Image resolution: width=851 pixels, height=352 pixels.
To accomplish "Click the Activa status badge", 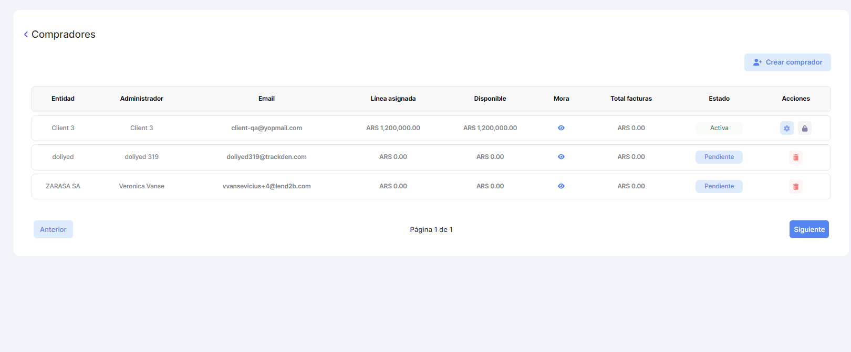I will coord(719,128).
